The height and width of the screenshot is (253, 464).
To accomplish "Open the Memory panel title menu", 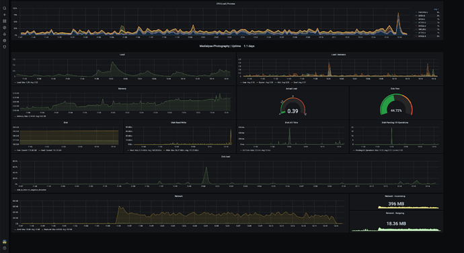I will 122,89.
